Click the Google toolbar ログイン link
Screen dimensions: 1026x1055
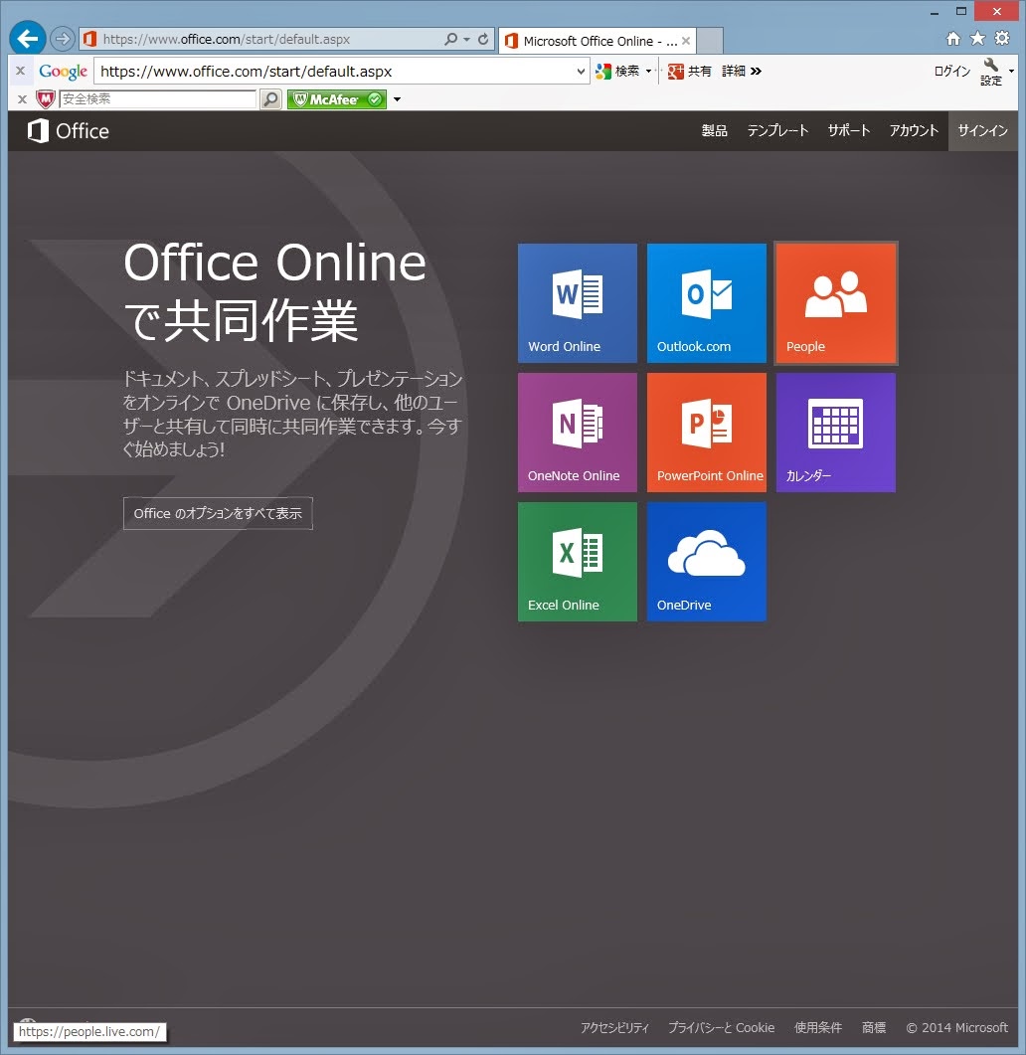(952, 72)
